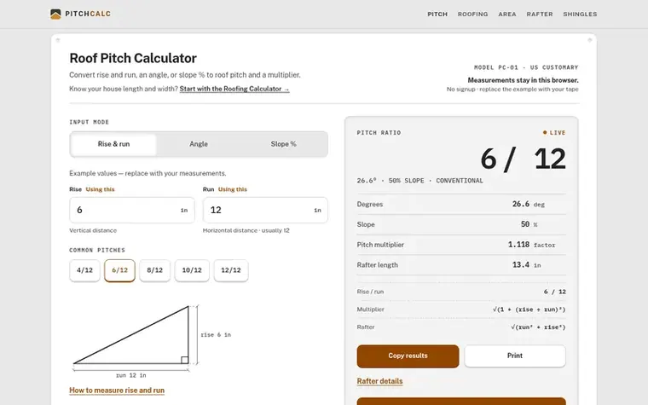Click the Slope 50 % value
Screen dimensions: 648x405
tap(529, 224)
